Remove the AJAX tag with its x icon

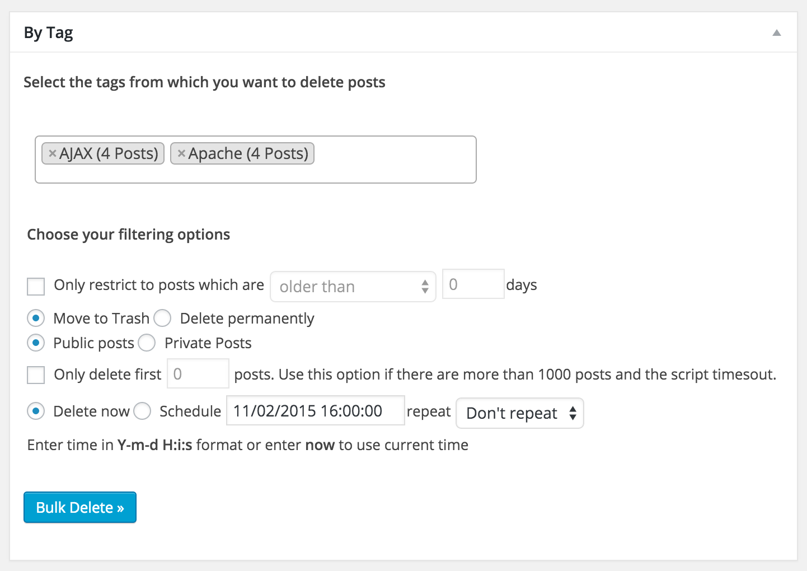pos(52,153)
